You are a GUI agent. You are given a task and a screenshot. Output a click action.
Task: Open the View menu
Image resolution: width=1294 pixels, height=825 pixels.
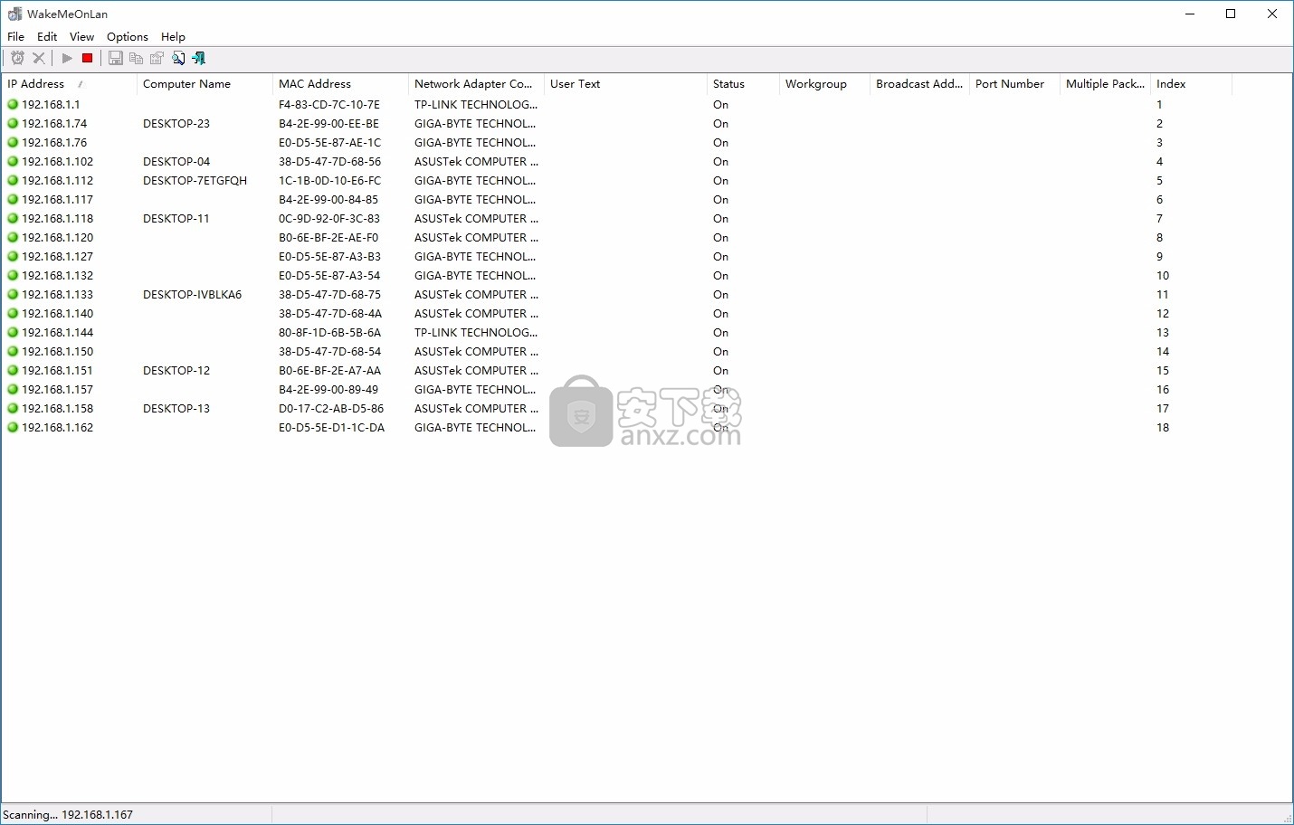coord(81,36)
